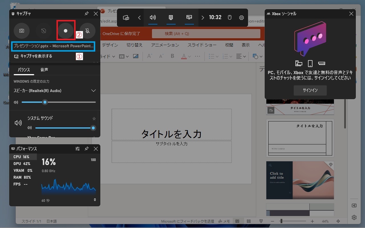
Task: Toggle Bold in PowerPoint ribbon
Action: click(x=172, y=56)
